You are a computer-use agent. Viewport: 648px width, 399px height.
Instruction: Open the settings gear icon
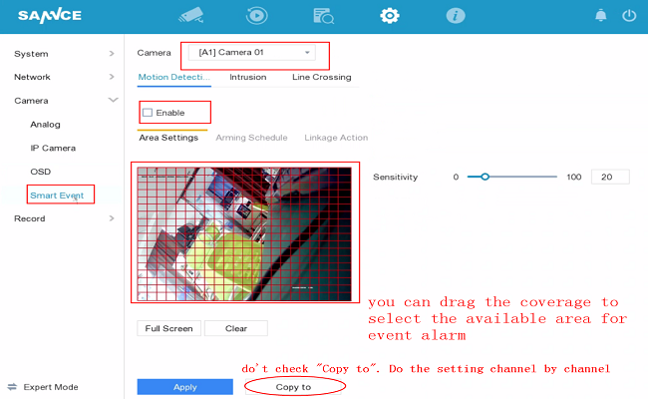(390, 16)
